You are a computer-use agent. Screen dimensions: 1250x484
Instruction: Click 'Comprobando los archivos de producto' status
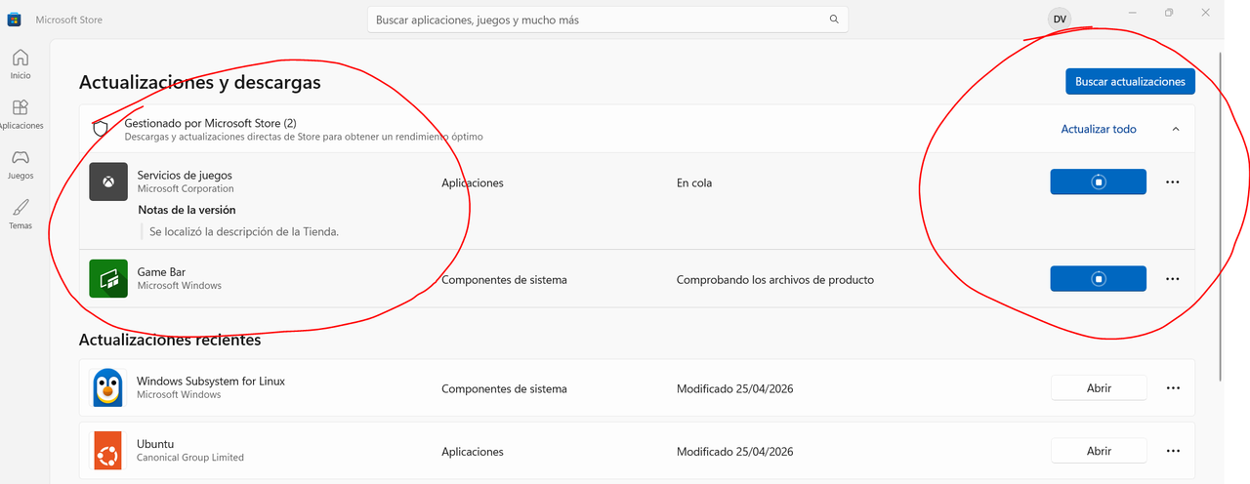[x=775, y=279]
